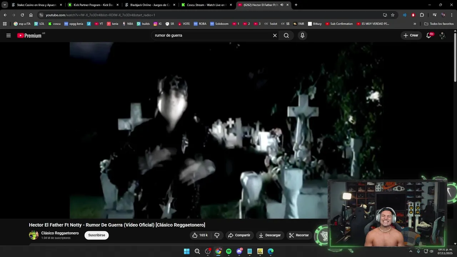This screenshot has height=257, width=457.
Task: Click the music video player area
Action: click(x=227, y=130)
